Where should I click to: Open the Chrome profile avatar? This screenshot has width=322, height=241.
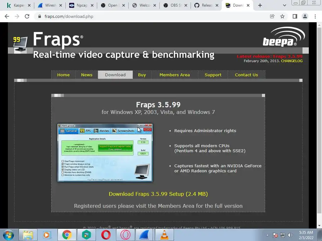(305, 16)
